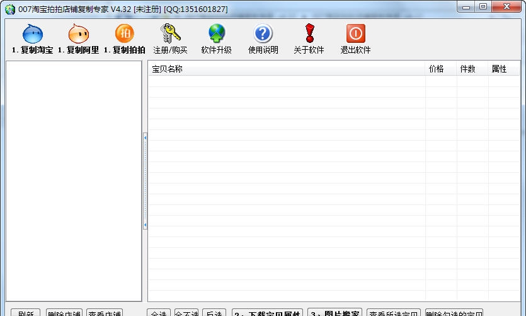Click the app icon in title bar
Viewport: 526px width, 316px height.
[x=9, y=9]
